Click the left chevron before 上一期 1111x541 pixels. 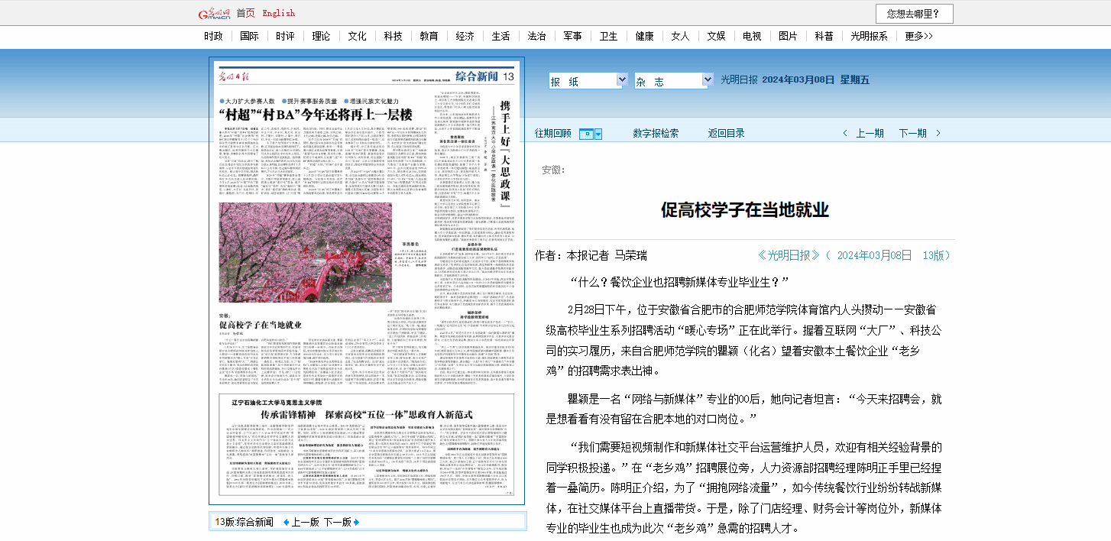845,134
